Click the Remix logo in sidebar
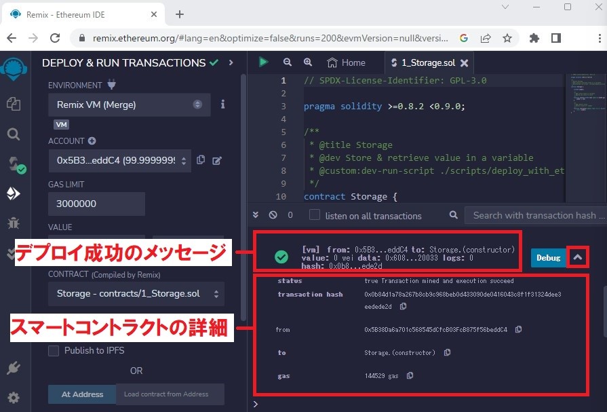 (x=14, y=69)
